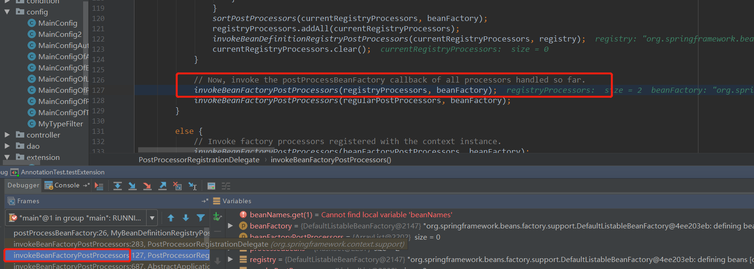Click the Step Over debugger icon
Screen dimensions: 754x269
pyautogui.click(x=118, y=186)
